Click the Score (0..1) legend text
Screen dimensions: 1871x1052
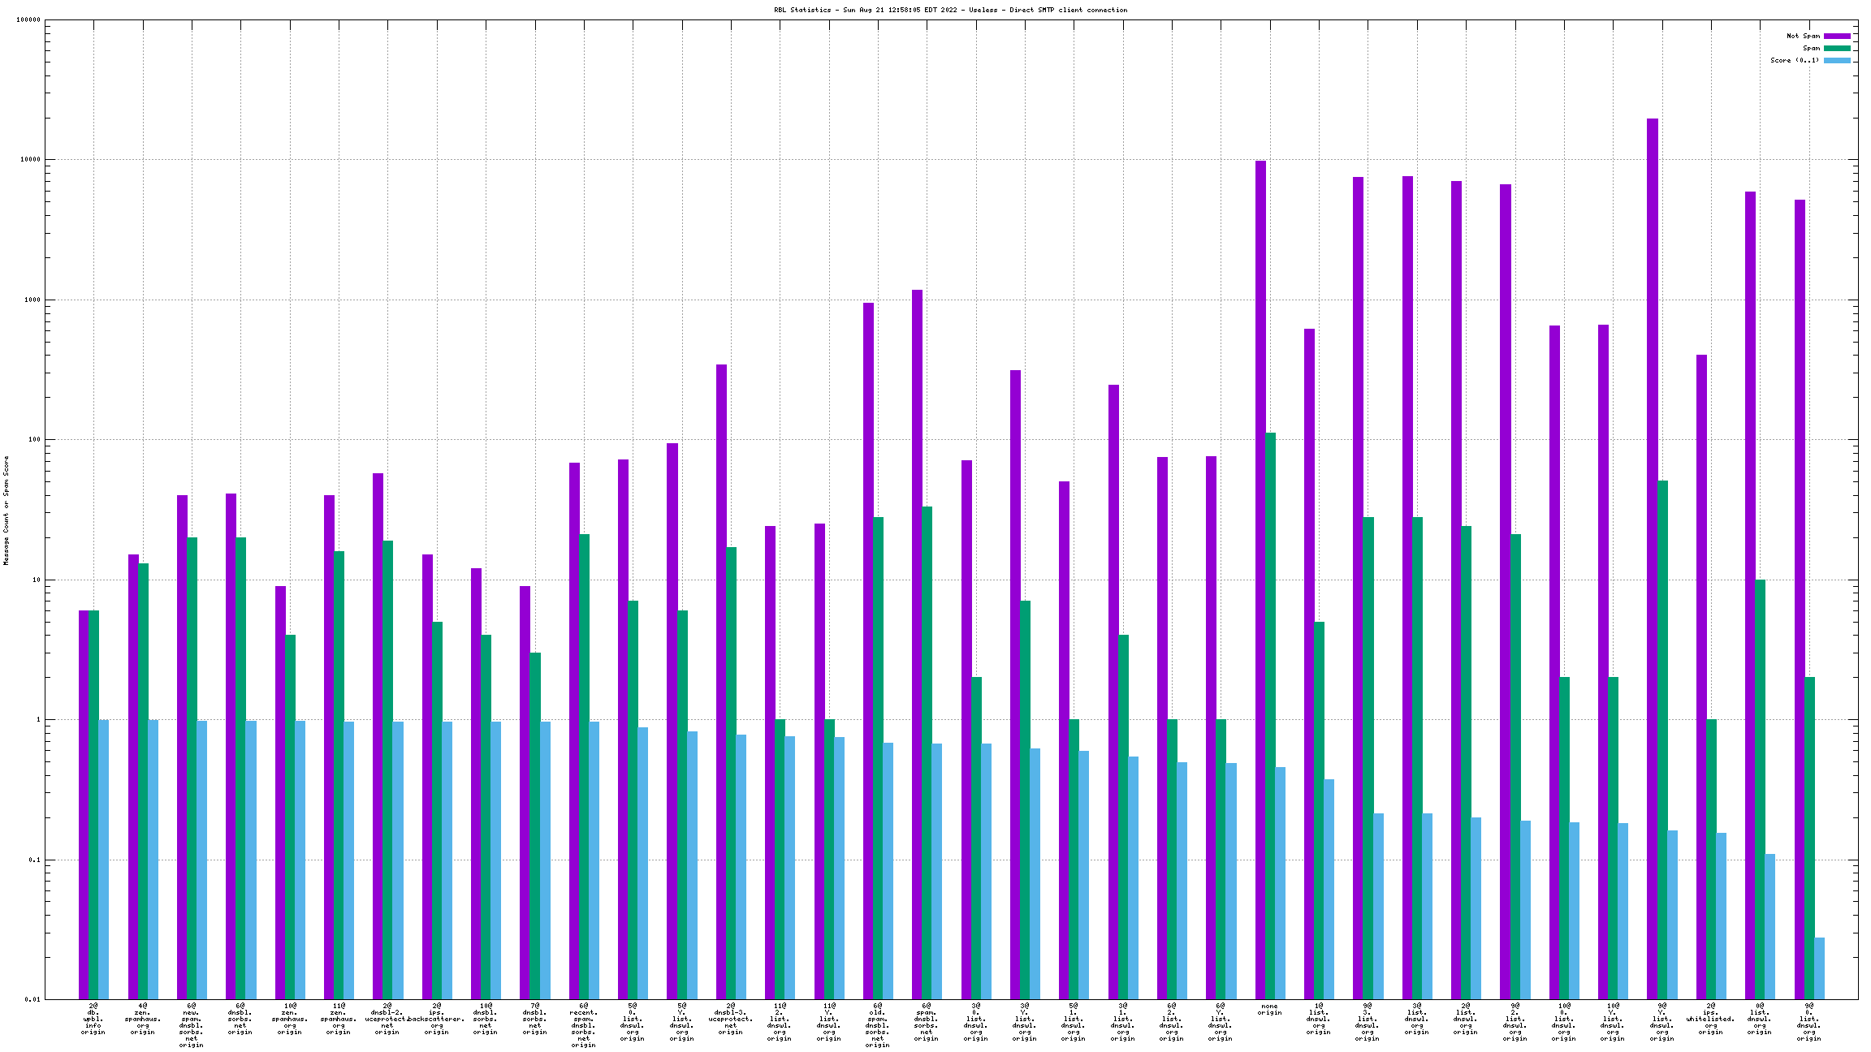click(1795, 61)
